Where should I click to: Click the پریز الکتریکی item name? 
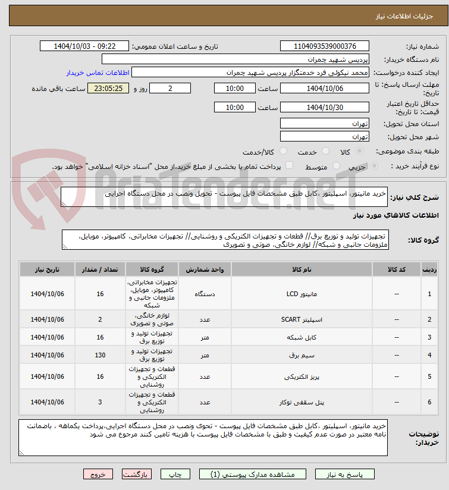tap(302, 376)
